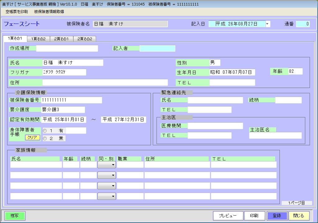This screenshot has height=223, width=318.
Task: Click the フェースシート heading text
Action: tap(22, 24)
